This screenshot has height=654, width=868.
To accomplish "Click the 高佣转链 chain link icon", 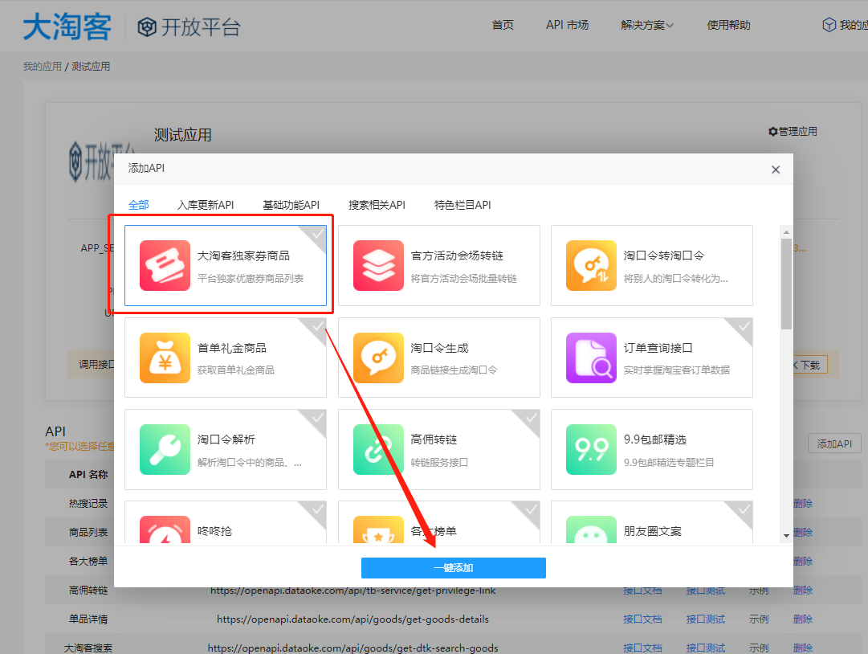I will [x=378, y=449].
